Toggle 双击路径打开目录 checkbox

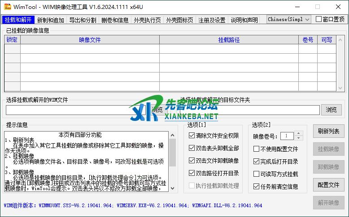192,173
